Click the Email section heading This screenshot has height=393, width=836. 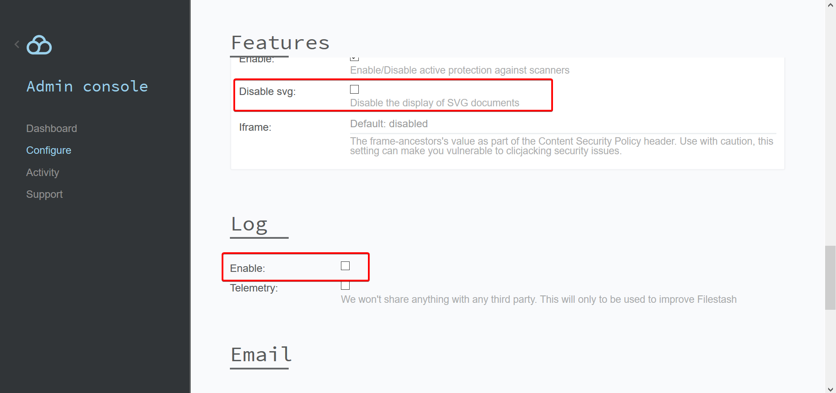coord(261,355)
